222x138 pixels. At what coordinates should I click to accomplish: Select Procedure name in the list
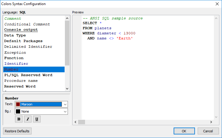click(34, 81)
